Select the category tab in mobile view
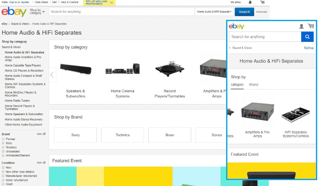 tap(237, 85)
